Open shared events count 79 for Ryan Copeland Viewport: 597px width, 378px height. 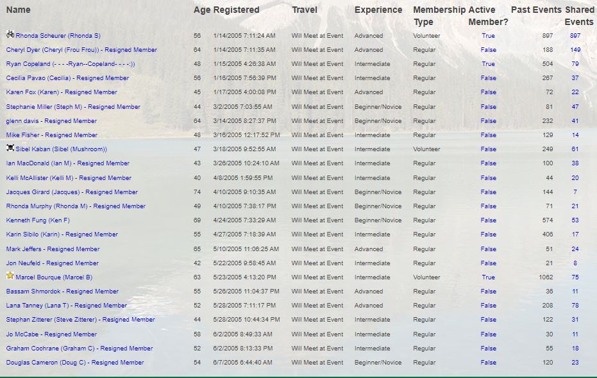coord(575,64)
